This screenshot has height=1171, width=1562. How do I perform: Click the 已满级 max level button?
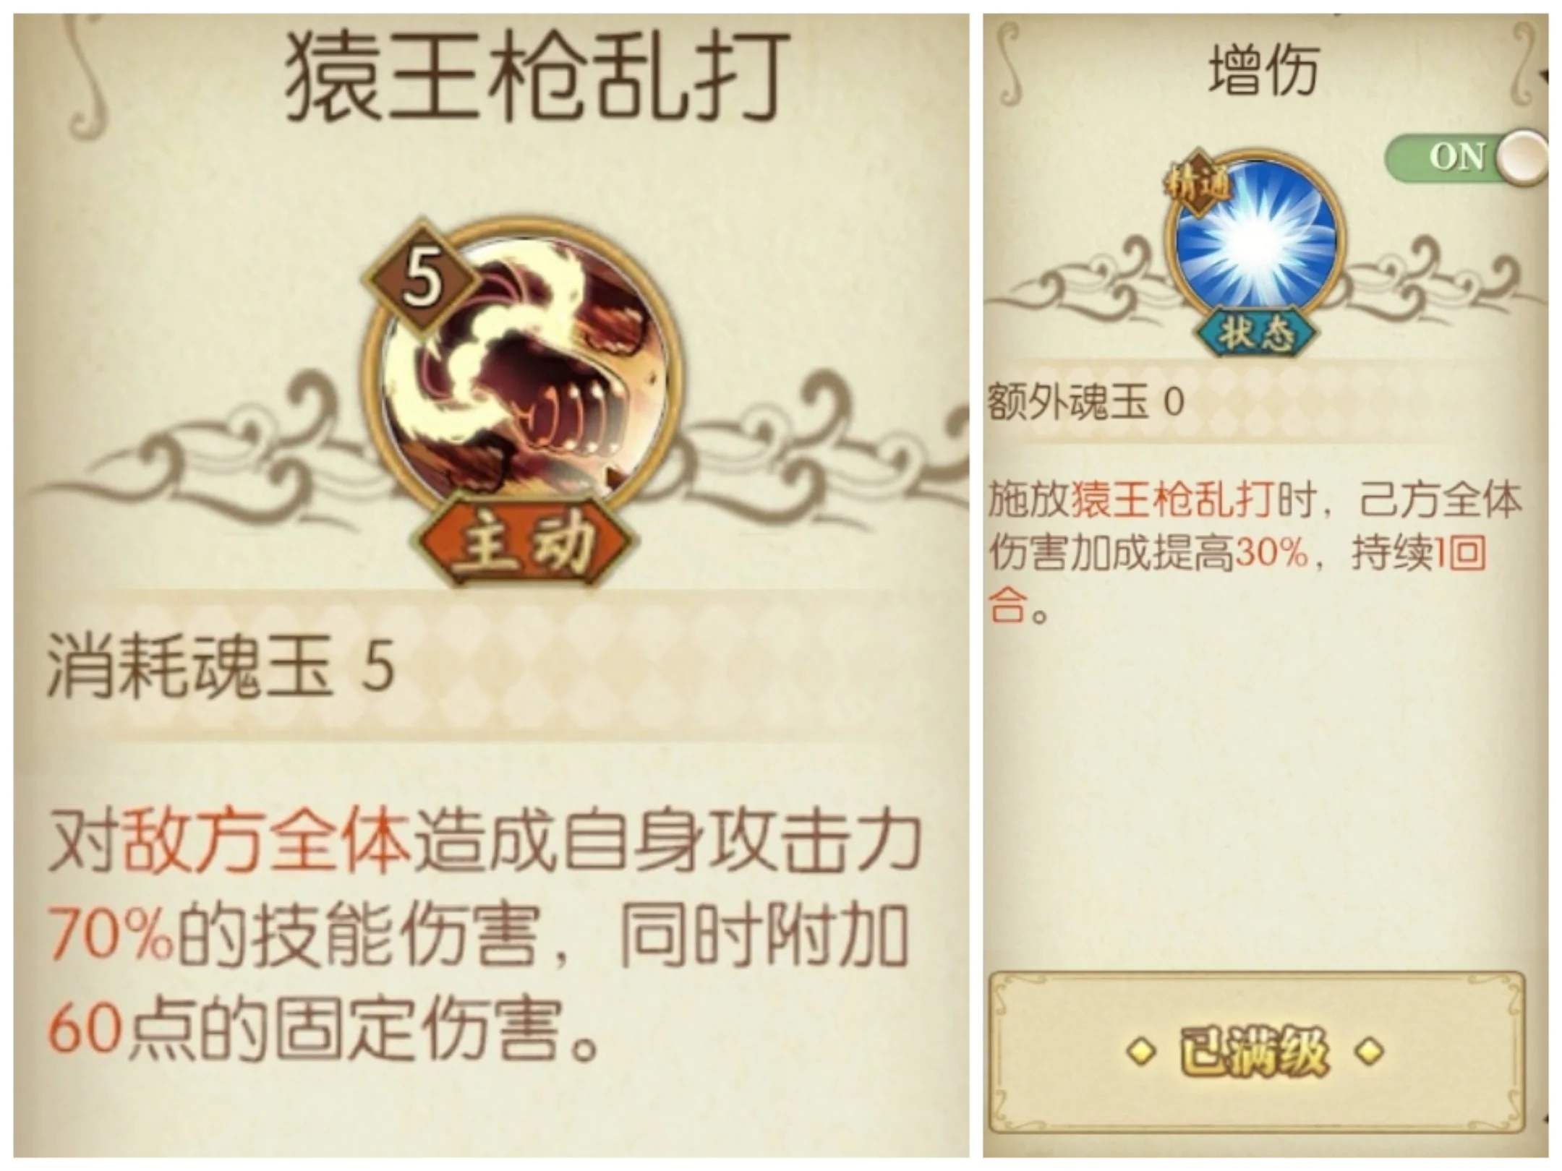(1256, 1052)
